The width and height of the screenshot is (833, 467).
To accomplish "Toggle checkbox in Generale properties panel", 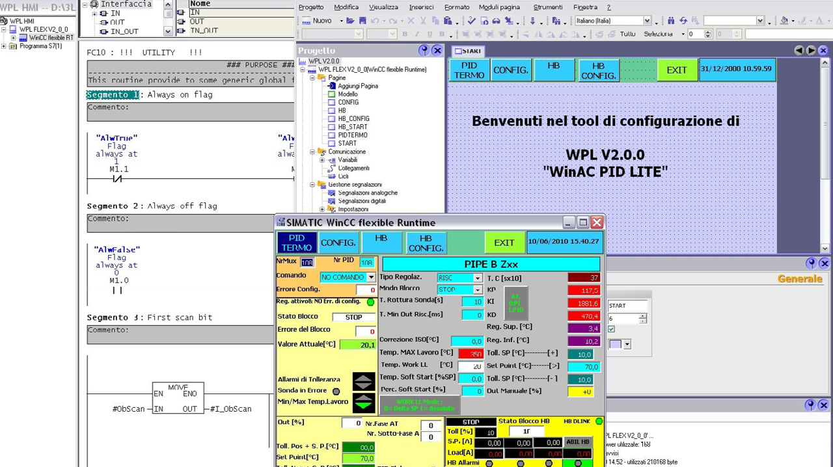I will point(610,329).
